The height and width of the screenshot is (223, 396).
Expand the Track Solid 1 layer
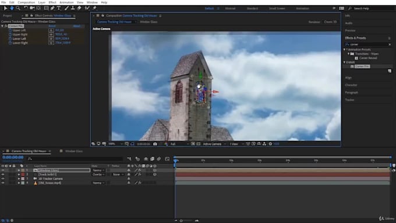[x=19, y=175]
